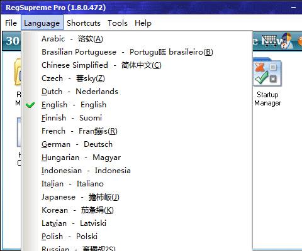Screen dimensions: 302x251
Task: Switch to Chinese Simplified language
Action: [x=137, y=65]
